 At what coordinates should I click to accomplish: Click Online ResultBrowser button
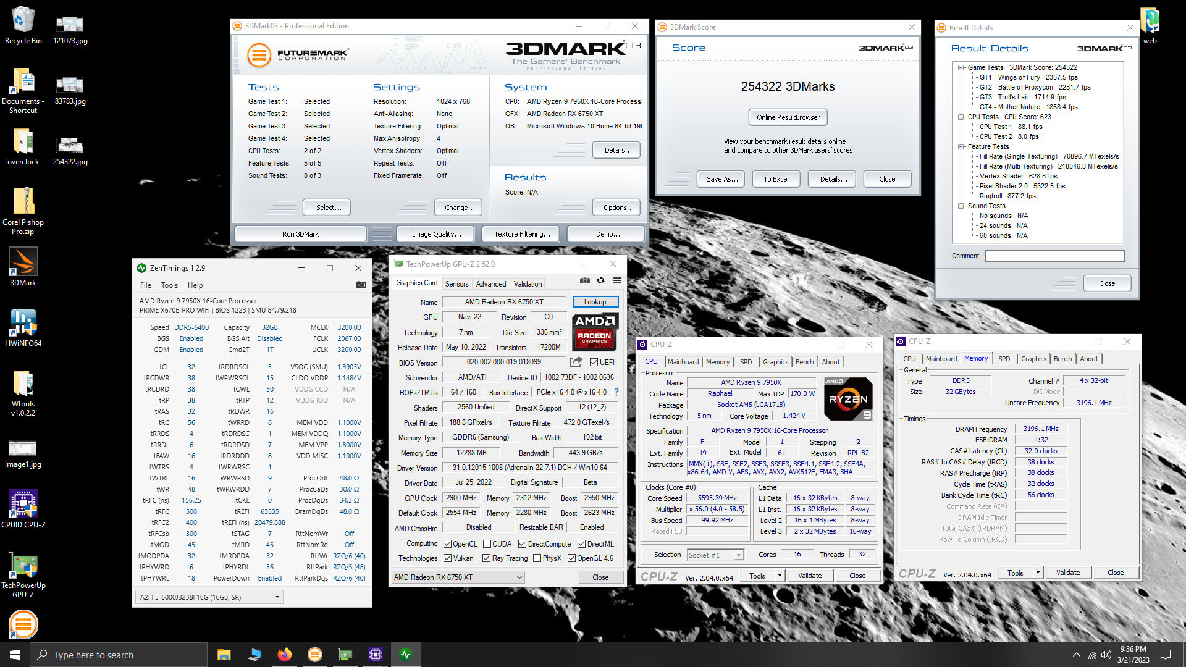(x=788, y=117)
